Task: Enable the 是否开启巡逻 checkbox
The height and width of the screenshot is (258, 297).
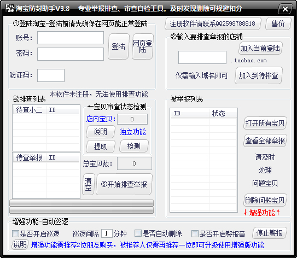Action: coord(15,234)
